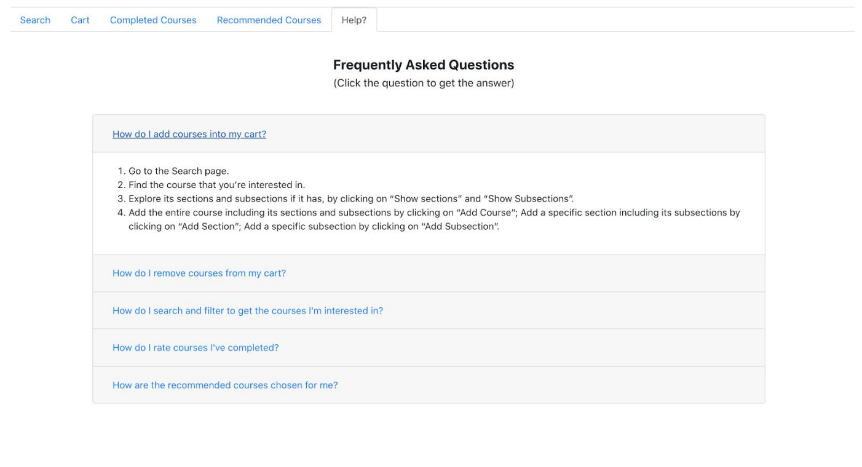Image resolution: width=862 pixels, height=467 pixels.
Task: Click step 3 about 'Show sections'
Action: tap(351, 198)
